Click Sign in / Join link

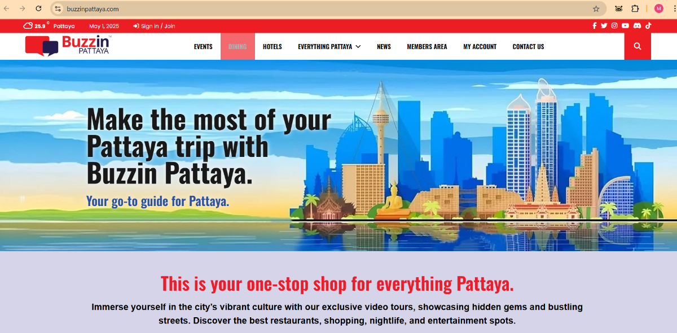tap(154, 26)
